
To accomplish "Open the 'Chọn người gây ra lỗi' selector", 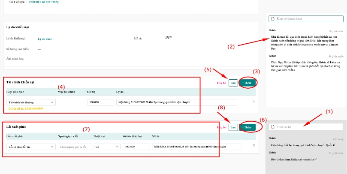I will (73, 147).
